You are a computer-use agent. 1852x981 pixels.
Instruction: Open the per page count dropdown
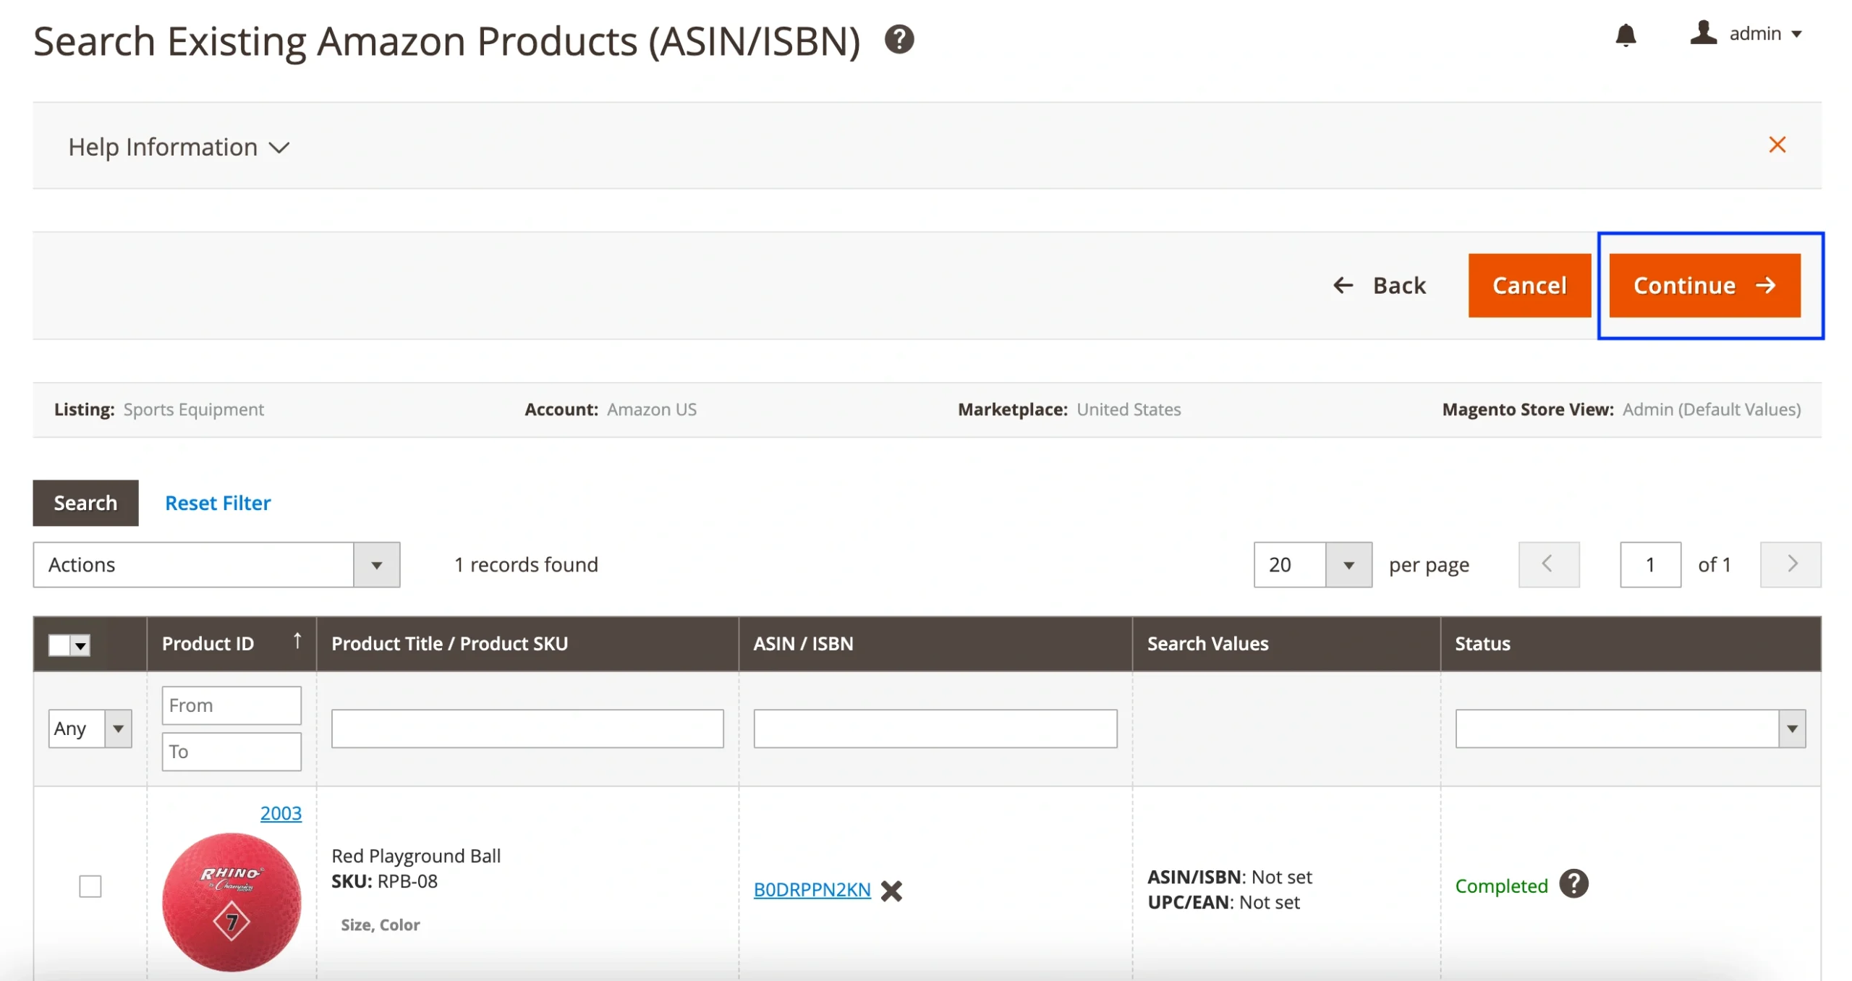1348,565
